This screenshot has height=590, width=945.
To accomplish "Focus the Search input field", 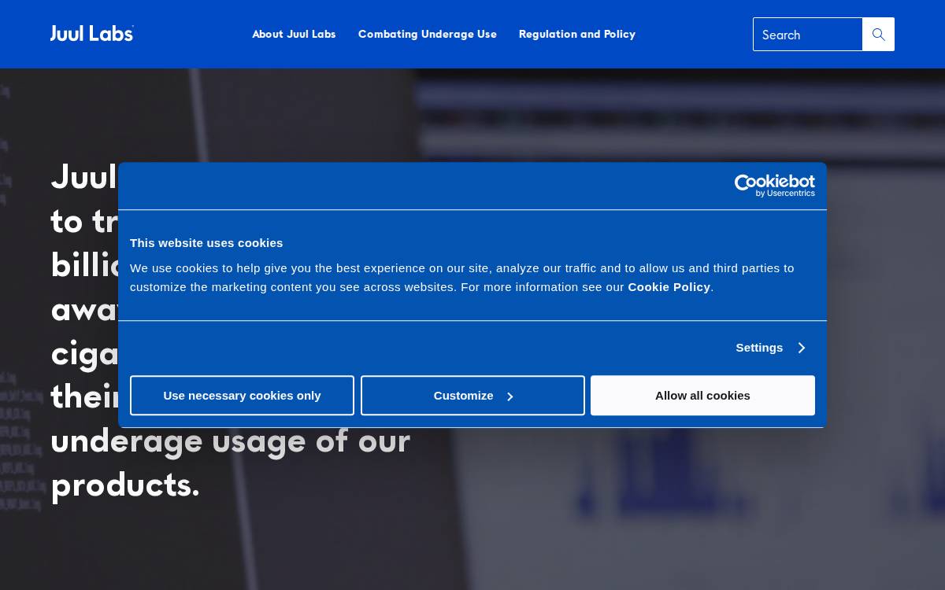I will tap(808, 35).
